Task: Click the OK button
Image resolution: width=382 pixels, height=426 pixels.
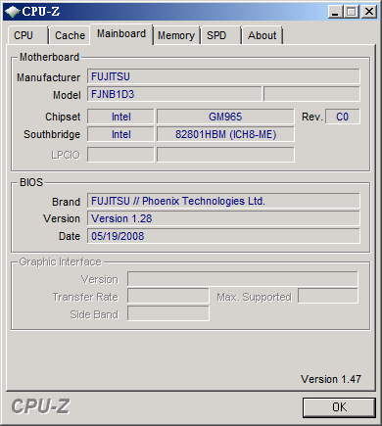Action: click(339, 407)
